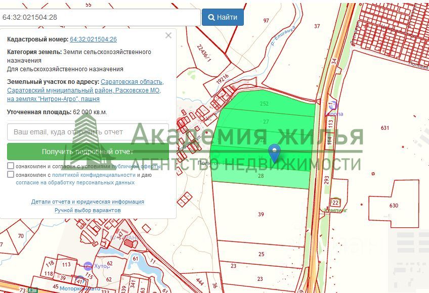Screen dimensions: 429x293
Task: Click the Хутор hotel map icon
Action: click(x=88, y=266)
